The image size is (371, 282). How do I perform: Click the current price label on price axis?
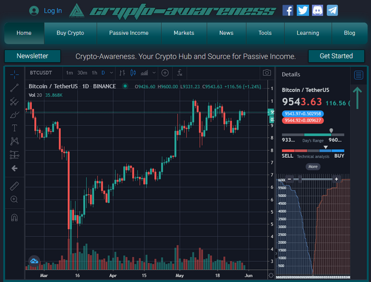(x=271, y=112)
